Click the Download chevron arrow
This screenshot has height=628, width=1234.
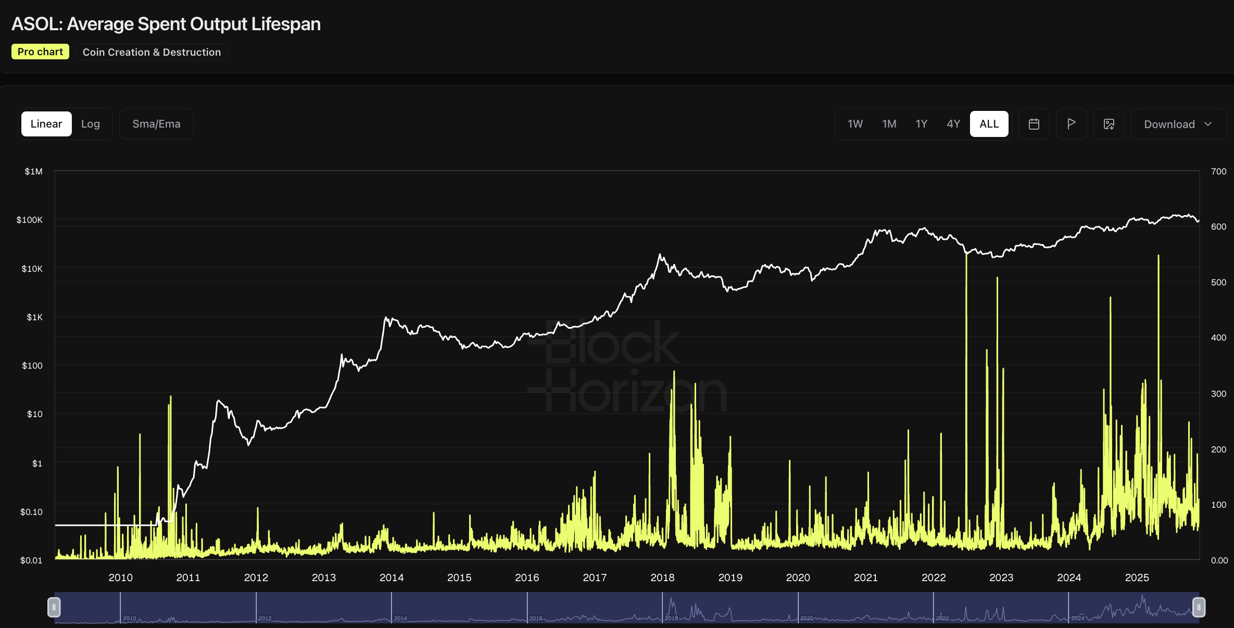(1208, 124)
